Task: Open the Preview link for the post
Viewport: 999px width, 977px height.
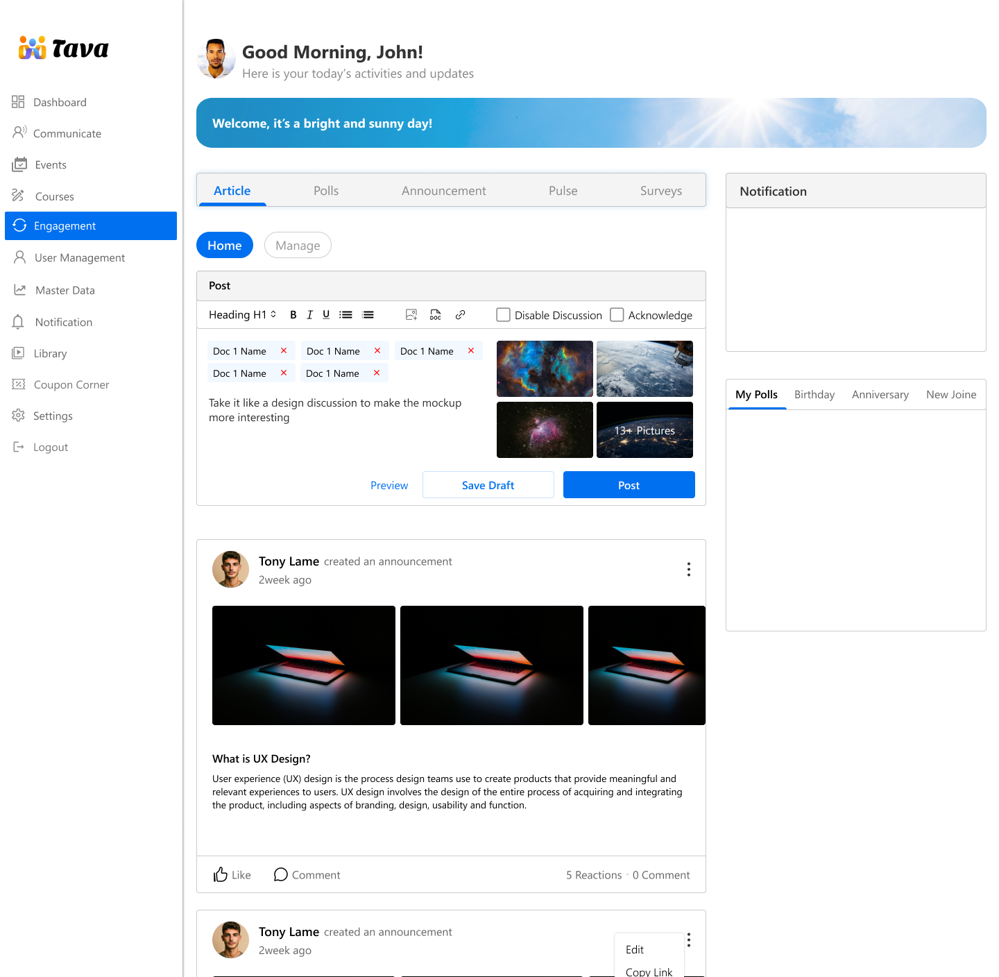Action: click(389, 486)
